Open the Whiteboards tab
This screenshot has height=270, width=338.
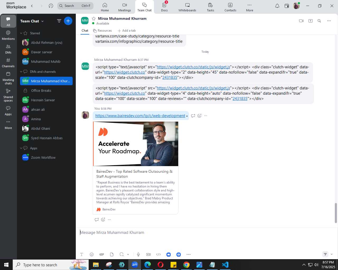pyautogui.click(x=187, y=7)
